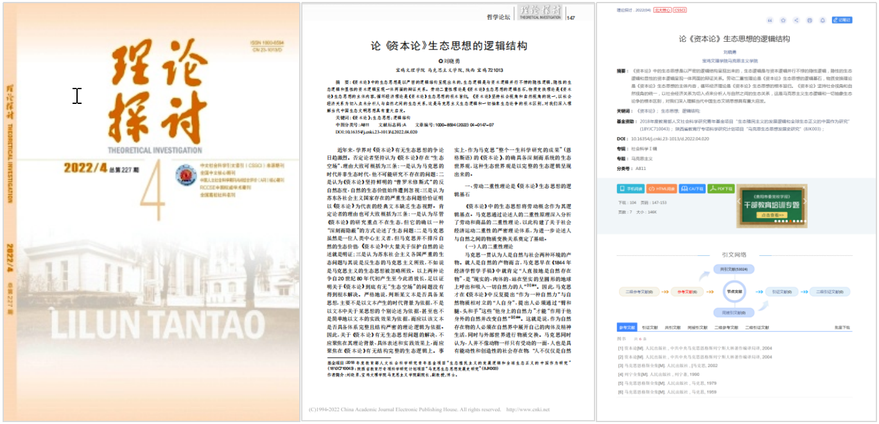Click 参考文献 node in citation network
Screen dimensions: 879x424
(687, 291)
